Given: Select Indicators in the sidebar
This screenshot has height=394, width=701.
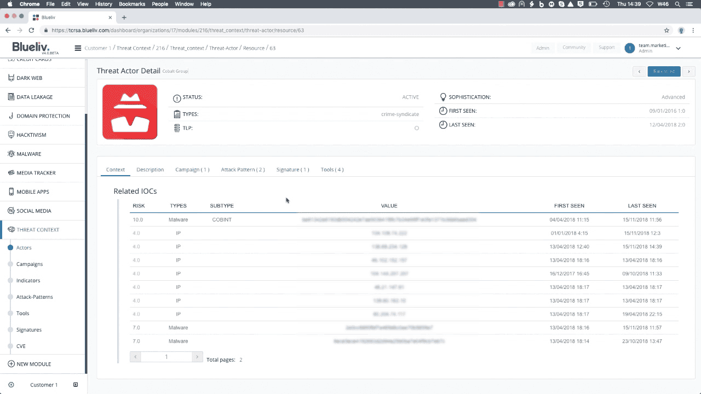Looking at the screenshot, I should [x=28, y=280].
